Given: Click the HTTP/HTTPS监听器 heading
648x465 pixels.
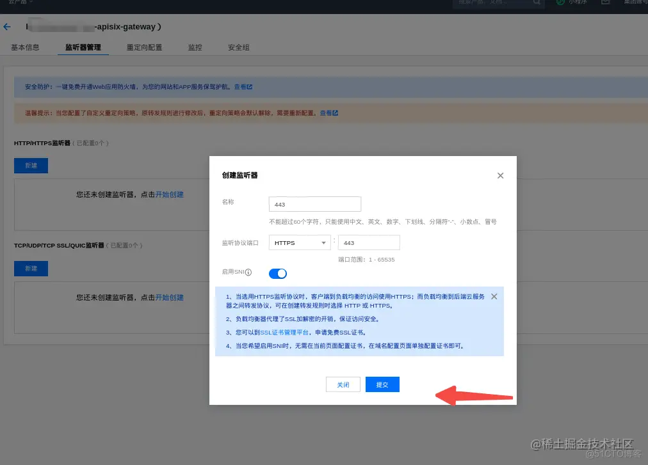Looking at the screenshot, I should pos(42,143).
